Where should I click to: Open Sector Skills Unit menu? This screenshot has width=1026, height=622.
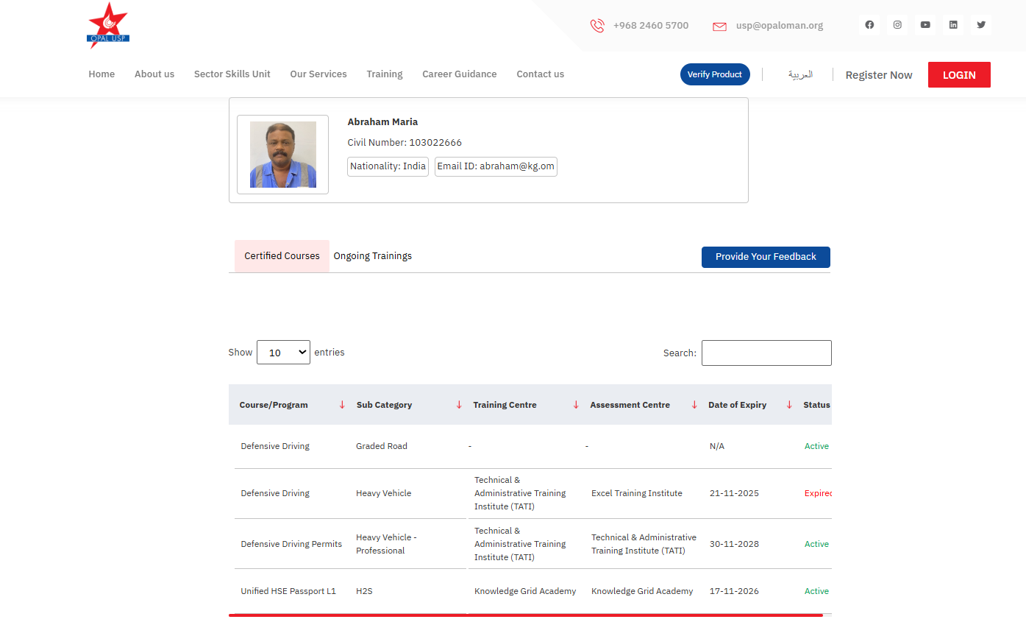[x=232, y=74]
